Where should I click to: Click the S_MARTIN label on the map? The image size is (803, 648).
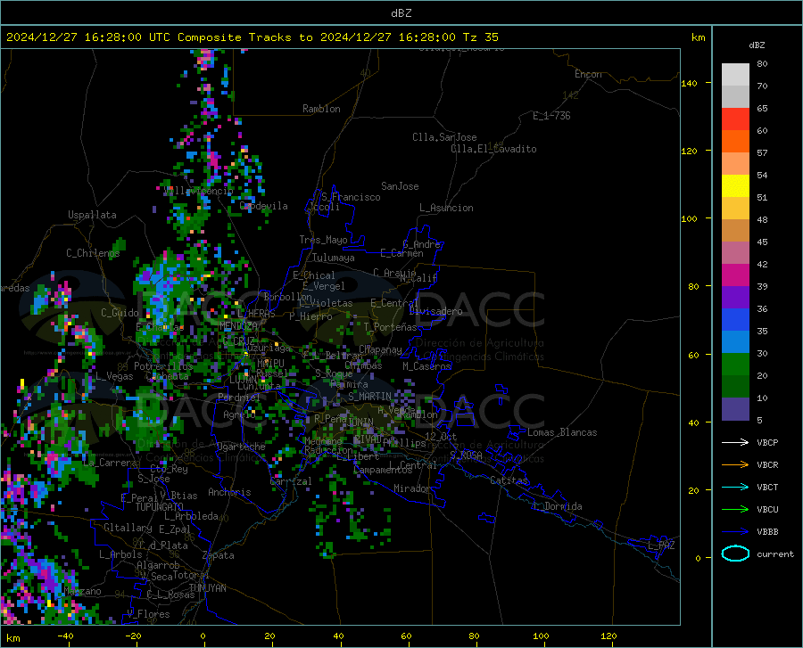pos(369,397)
